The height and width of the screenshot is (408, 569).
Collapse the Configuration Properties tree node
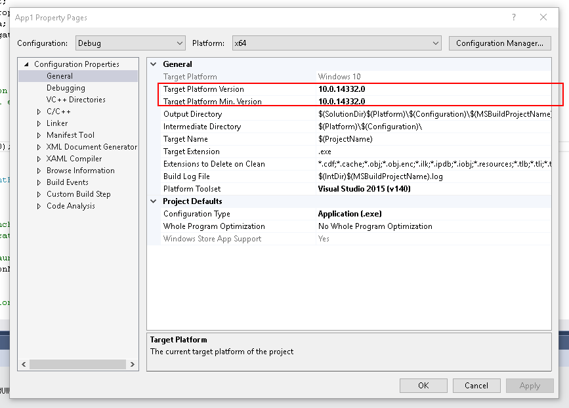click(26, 64)
